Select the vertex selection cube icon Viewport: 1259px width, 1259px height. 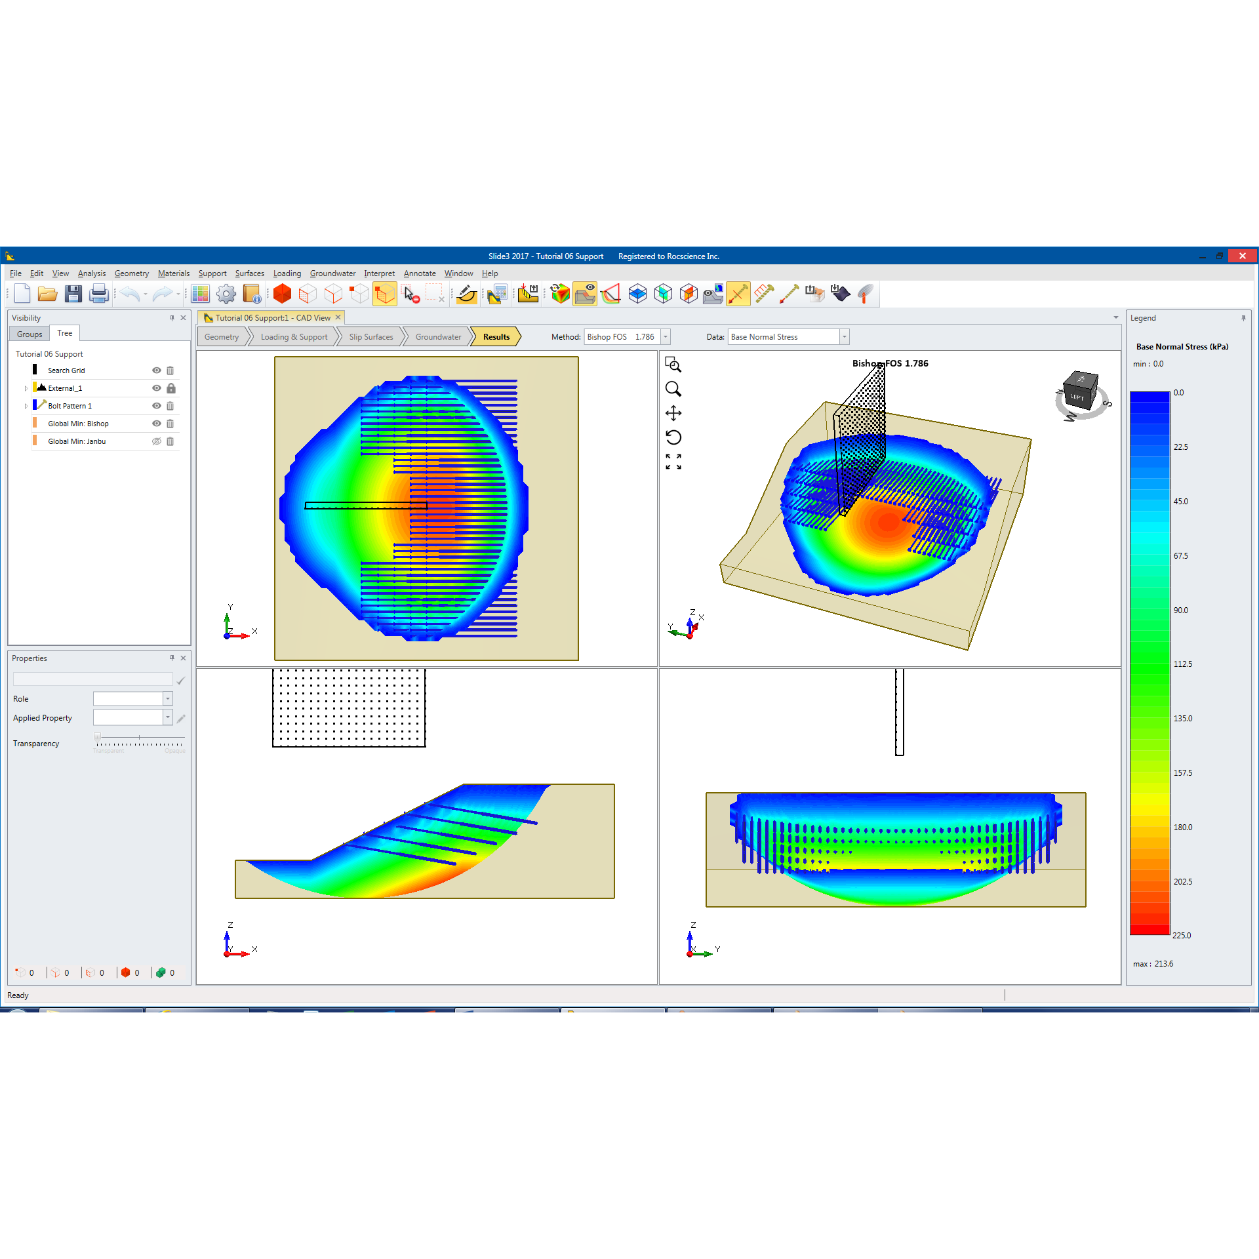359,294
